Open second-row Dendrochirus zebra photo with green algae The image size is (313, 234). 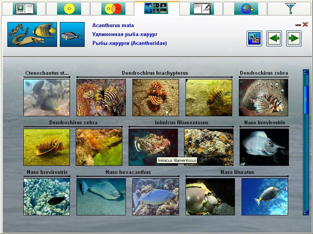point(99,147)
